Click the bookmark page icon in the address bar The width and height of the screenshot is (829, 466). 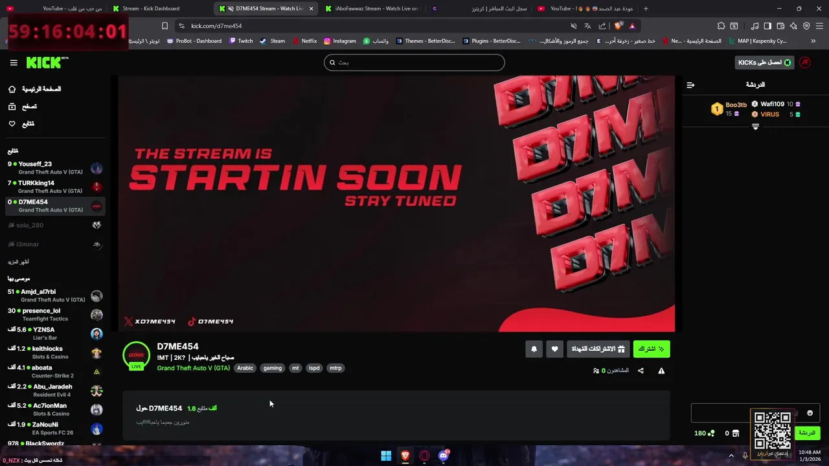click(x=165, y=26)
